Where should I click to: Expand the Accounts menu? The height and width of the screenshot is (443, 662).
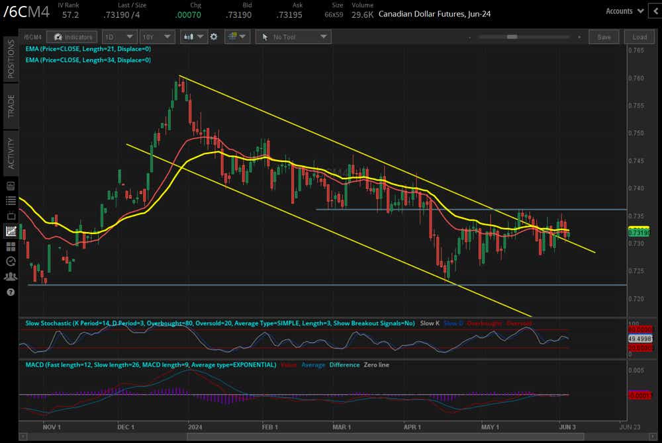(x=625, y=11)
